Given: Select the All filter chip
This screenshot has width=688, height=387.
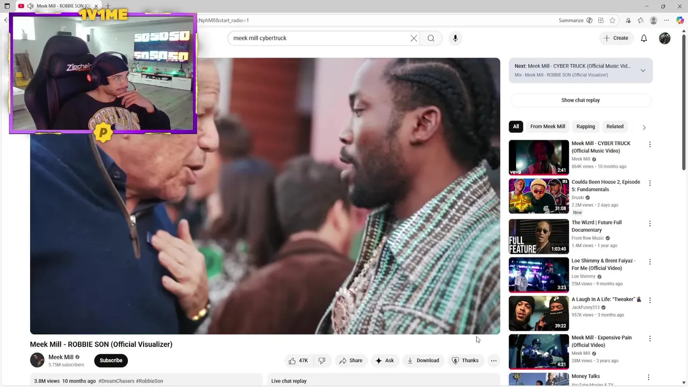Looking at the screenshot, I should click(516, 127).
